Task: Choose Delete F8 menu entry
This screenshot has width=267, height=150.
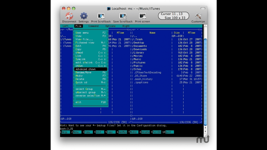Action: pos(91,79)
